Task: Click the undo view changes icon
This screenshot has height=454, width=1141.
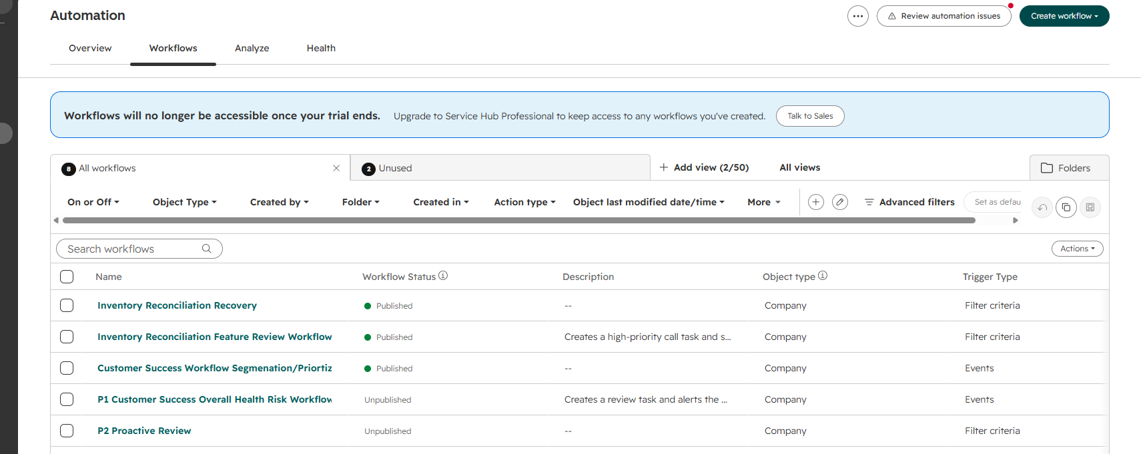Action: pyautogui.click(x=1042, y=207)
